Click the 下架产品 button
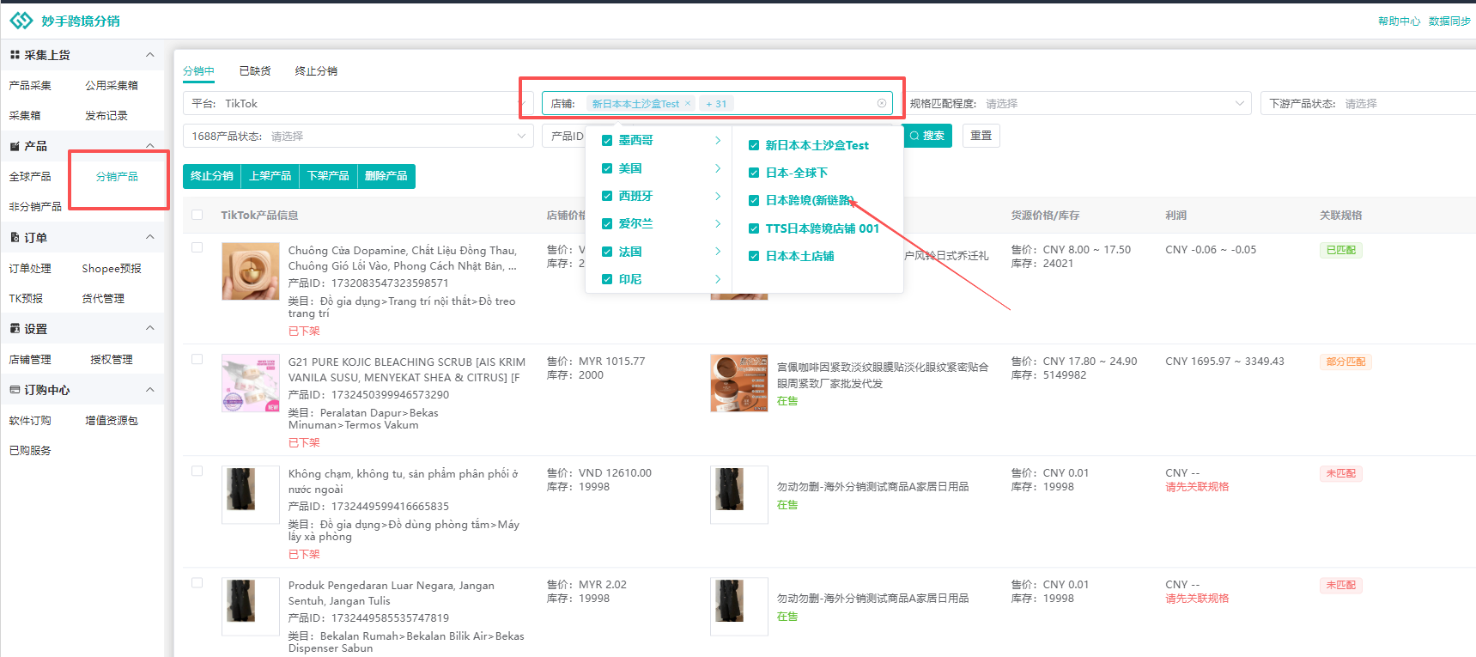Screen dimensions: 1476x657 coord(328,176)
